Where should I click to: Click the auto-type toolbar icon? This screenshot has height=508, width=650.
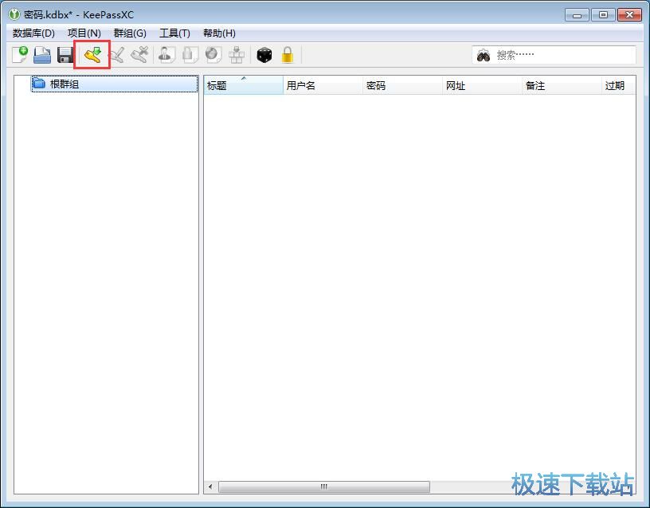tap(237, 55)
